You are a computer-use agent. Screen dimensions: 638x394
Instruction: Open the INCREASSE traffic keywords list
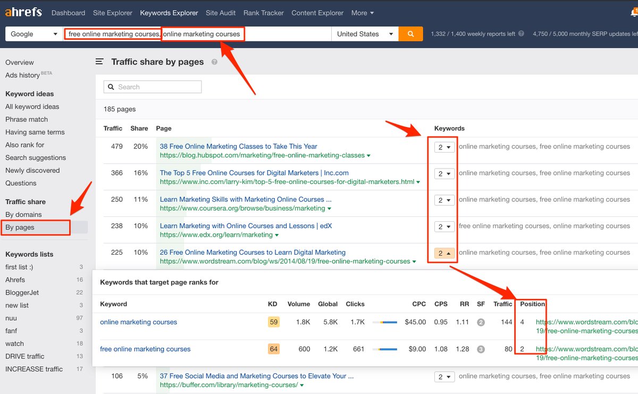(34, 370)
